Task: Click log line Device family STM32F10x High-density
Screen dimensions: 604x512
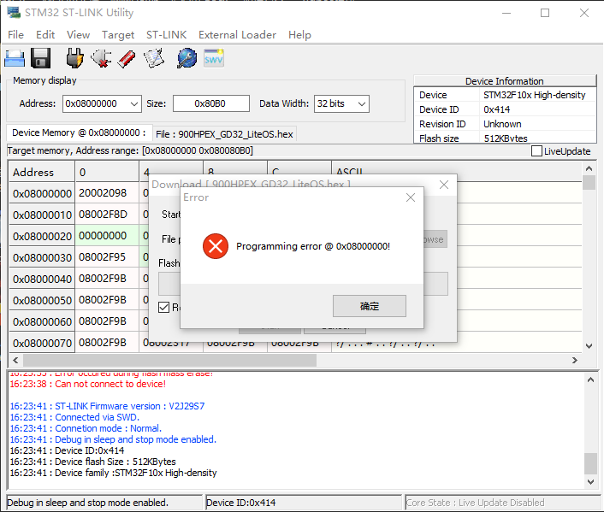Action: (113, 473)
